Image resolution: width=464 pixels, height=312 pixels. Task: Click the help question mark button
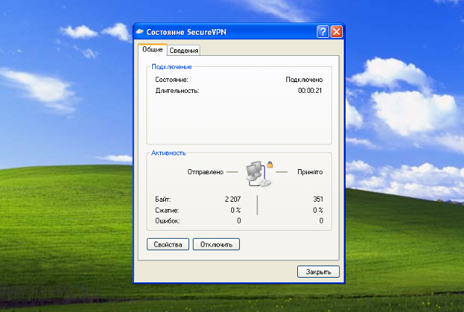coord(323,31)
